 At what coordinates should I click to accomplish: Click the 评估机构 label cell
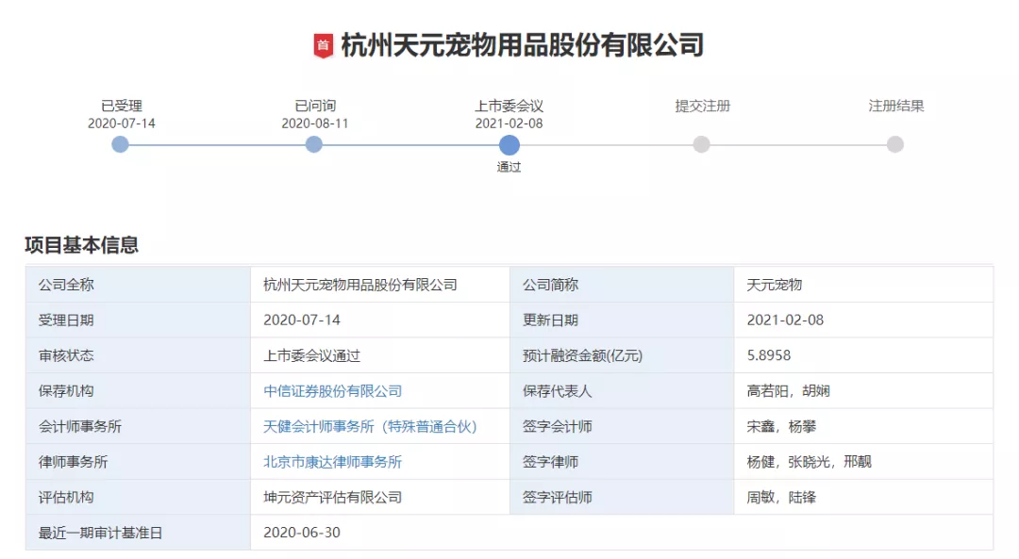(138, 498)
